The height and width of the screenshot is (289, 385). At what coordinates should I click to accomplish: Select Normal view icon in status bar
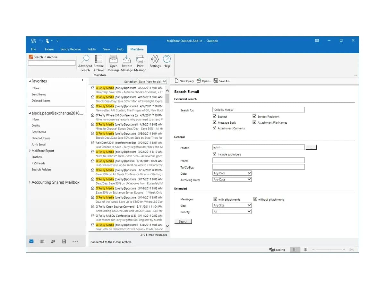(x=295, y=250)
